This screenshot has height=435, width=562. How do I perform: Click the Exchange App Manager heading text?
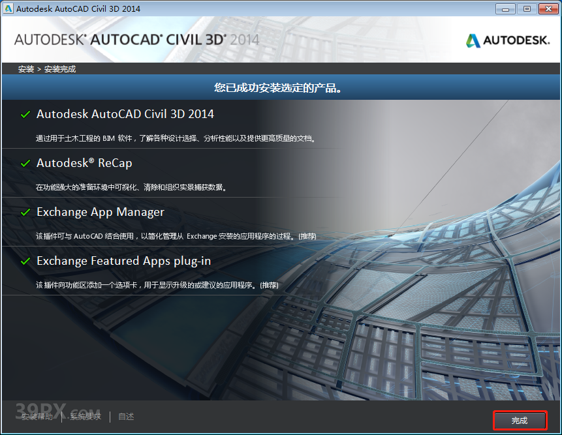click(101, 211)
